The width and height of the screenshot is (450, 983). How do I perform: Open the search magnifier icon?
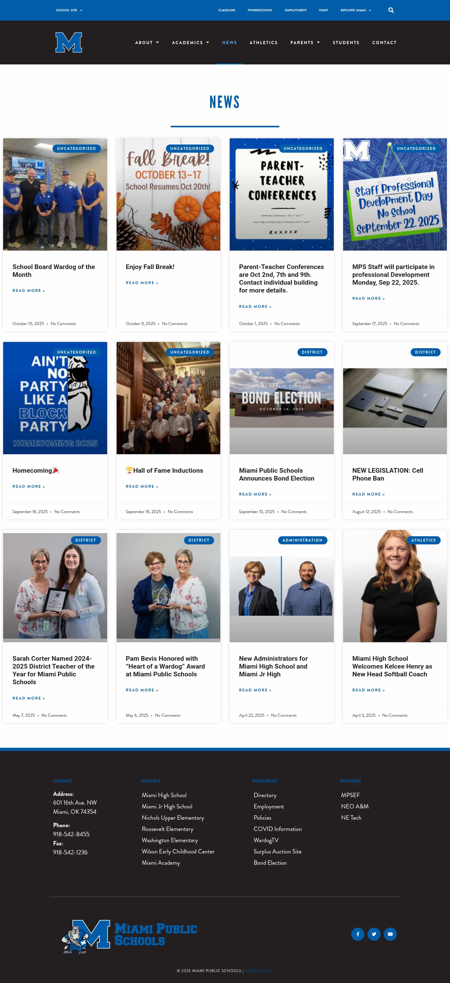click(391, 10)
